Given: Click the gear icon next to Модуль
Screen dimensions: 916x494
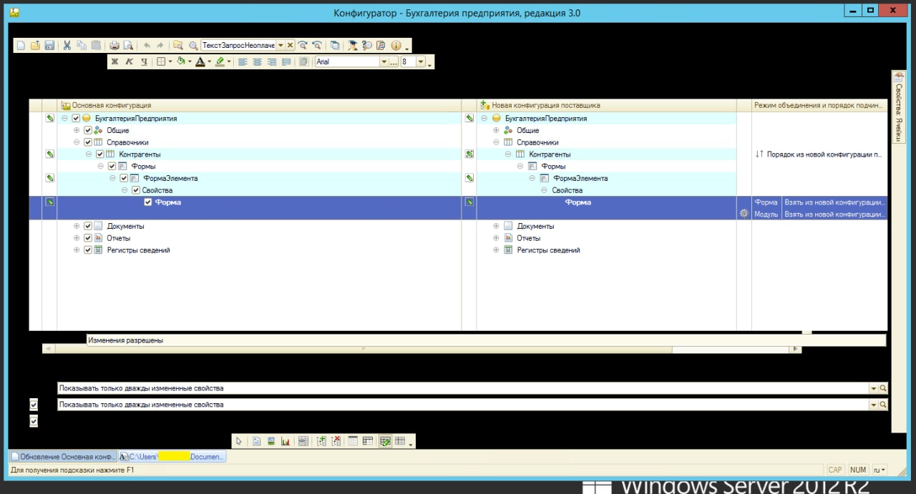Looking at the screenshot, I should click(744, 214).
